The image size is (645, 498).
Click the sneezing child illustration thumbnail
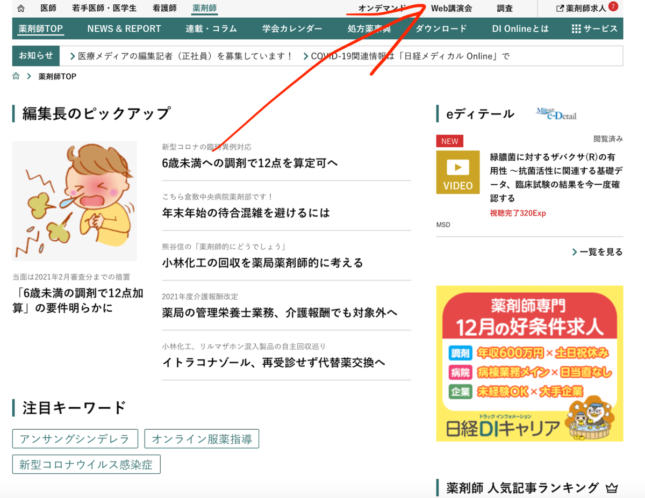pyautogui.click(x=75, y=201)
